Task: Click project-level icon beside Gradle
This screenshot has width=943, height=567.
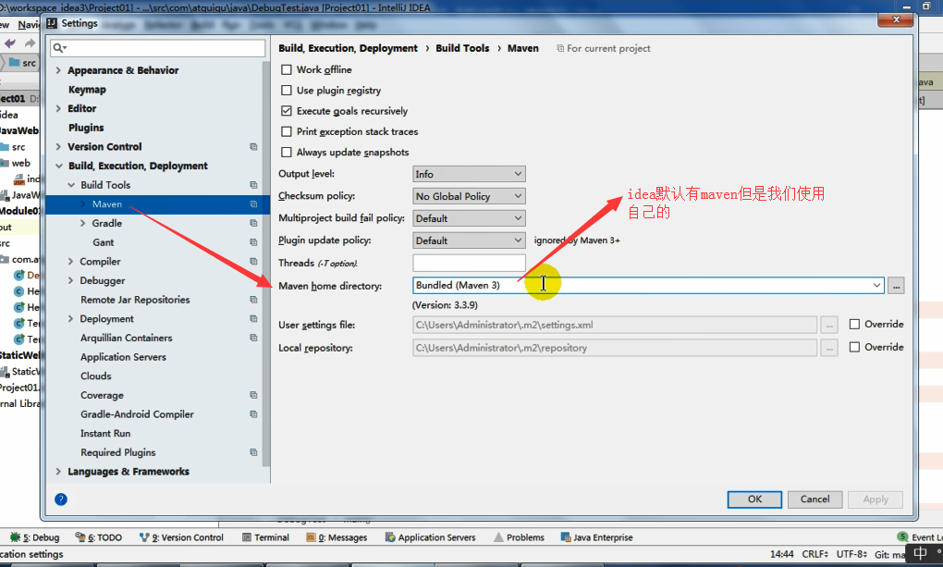Action: click(253, 223)
